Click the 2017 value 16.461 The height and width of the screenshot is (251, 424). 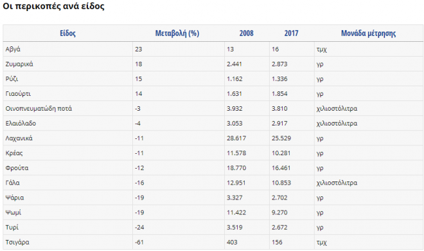coord(281,168)
